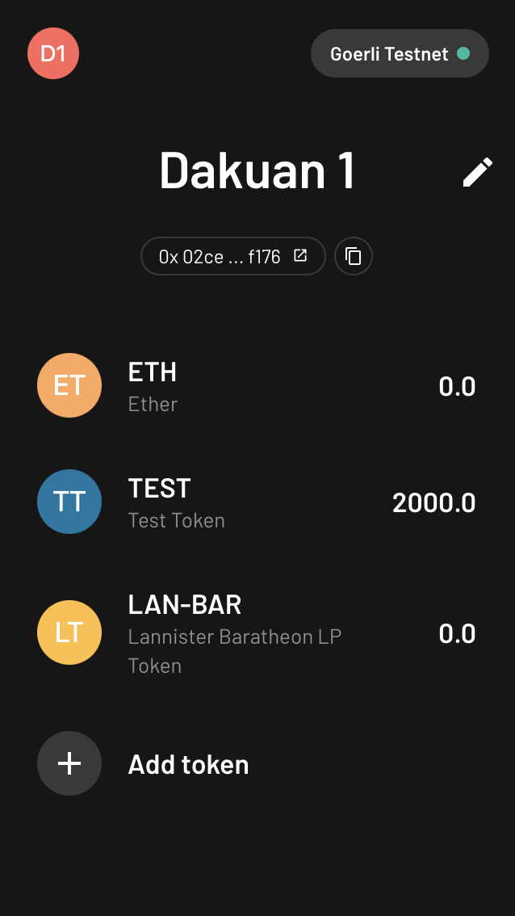Open the Goerli Testnet network selector
The height and width of the screenshot is (916, 515).
389,54
